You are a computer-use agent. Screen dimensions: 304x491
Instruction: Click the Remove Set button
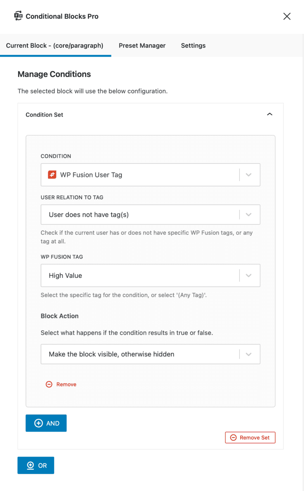[250, 438]
